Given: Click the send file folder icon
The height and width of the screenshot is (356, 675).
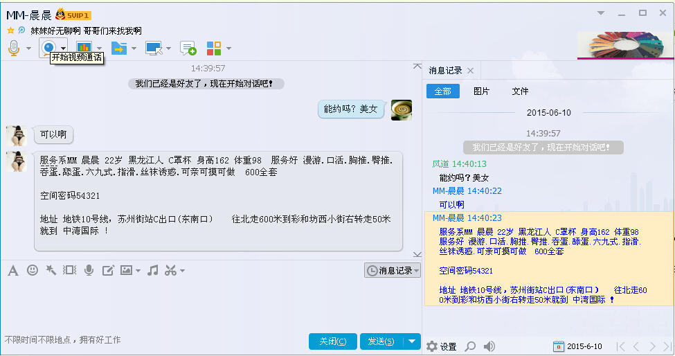Looking at the screenshot, I should pos(119,48).
